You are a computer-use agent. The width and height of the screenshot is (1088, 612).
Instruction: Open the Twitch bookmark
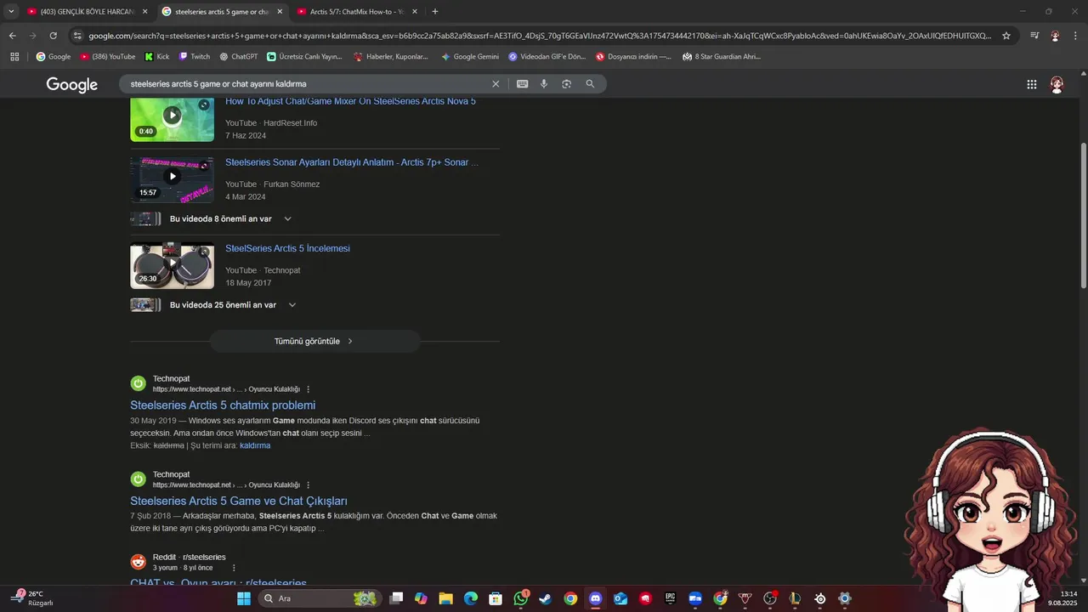195,57
